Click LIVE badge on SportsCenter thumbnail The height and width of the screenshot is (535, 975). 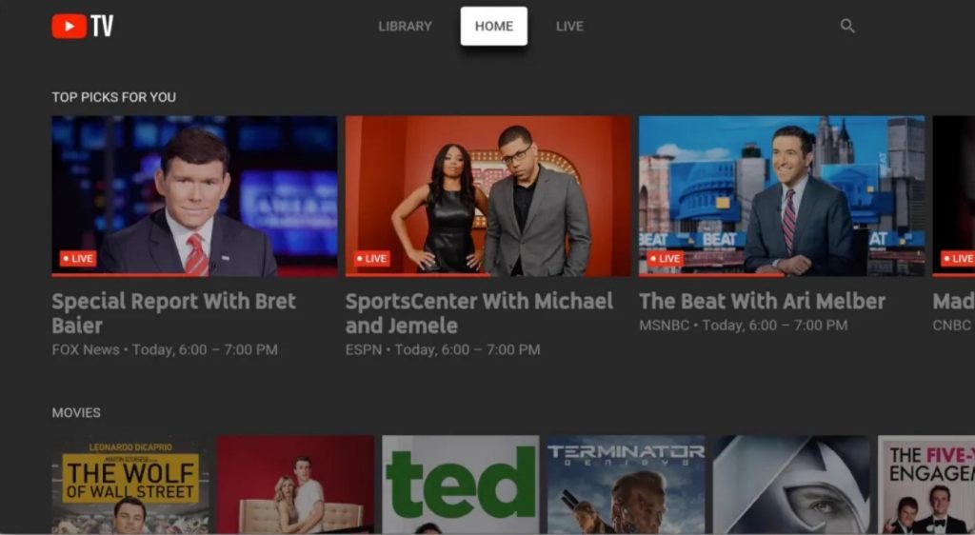pos(372,259)
